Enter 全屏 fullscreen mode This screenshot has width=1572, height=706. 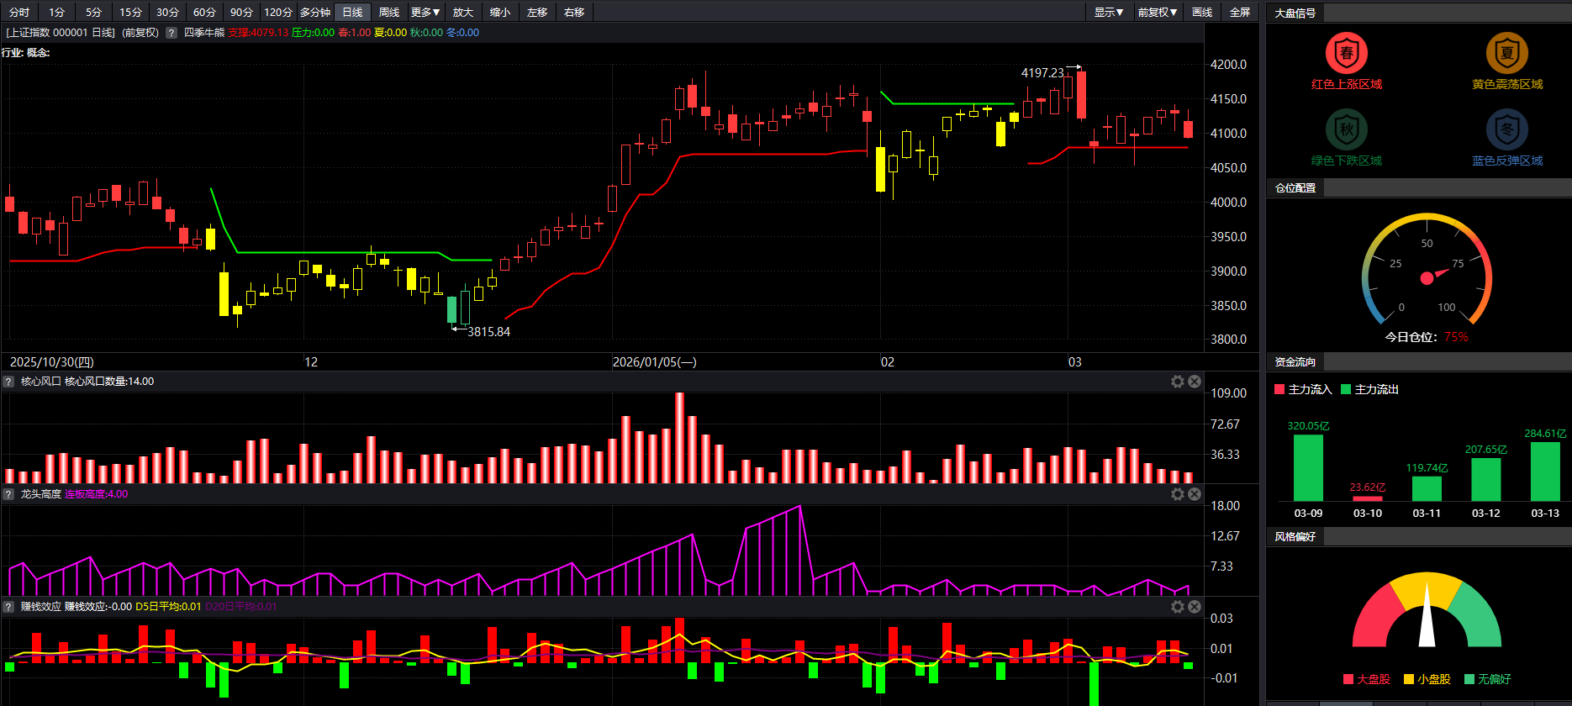[x=1240, y=12]
